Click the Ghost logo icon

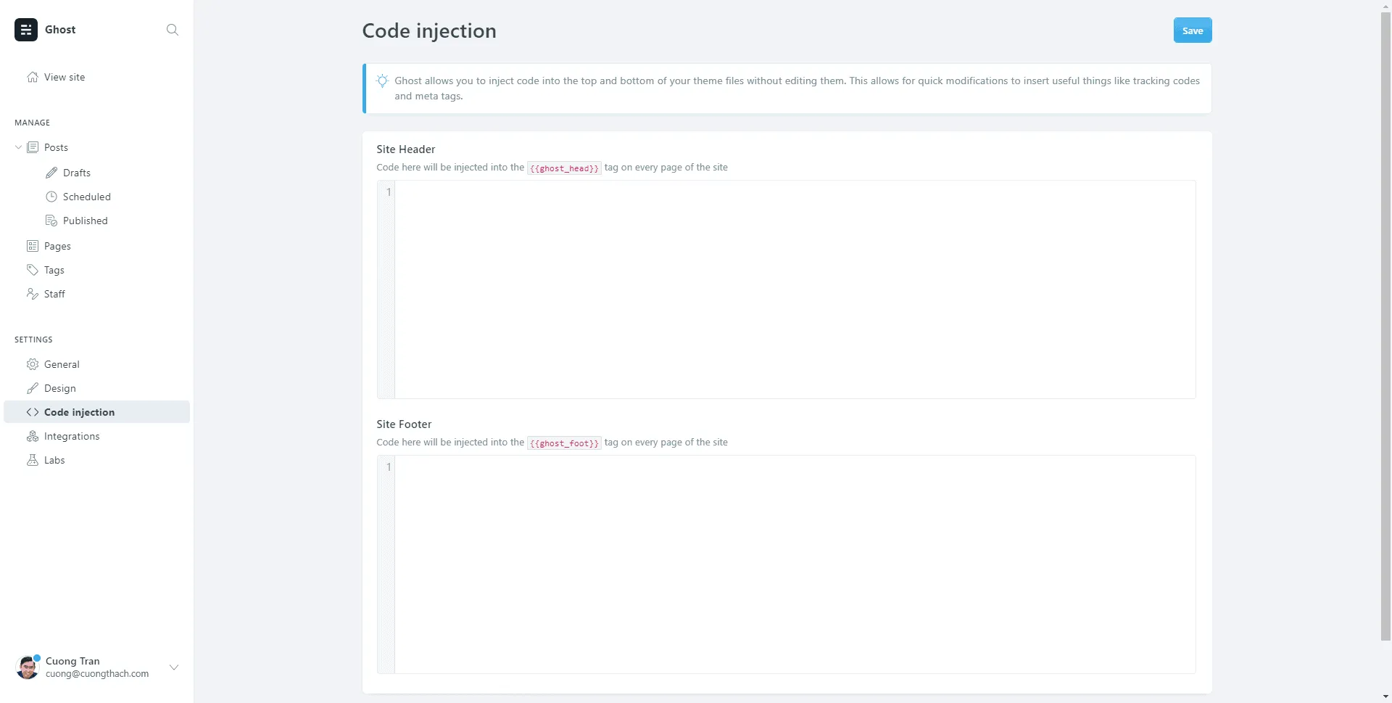26,30
